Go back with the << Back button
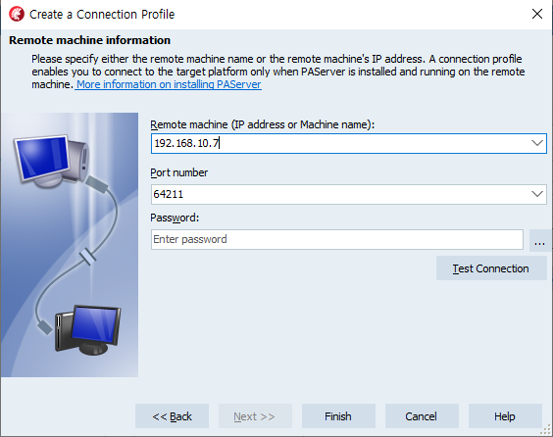The width and height of the screenshot is (553, 437). 172,416
